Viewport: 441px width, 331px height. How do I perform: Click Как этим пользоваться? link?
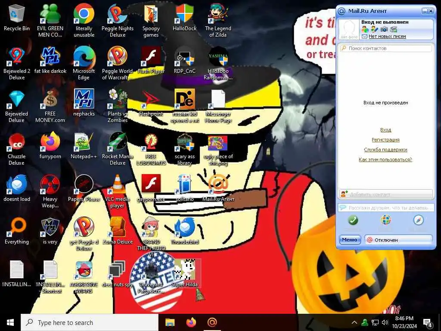(385, 159)
